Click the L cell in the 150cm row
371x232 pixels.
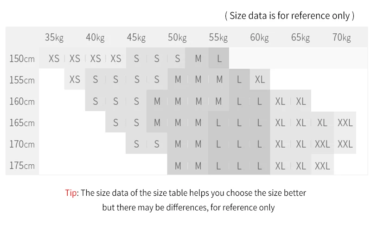[219, 59]
